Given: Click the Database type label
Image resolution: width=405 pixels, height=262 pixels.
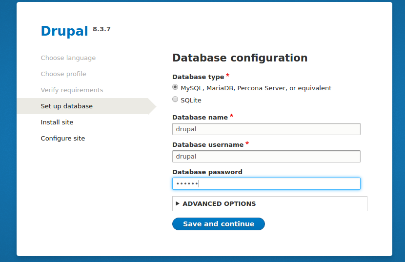Looking at the screenshot, I should pyautogui.click(x=198, y=77).
